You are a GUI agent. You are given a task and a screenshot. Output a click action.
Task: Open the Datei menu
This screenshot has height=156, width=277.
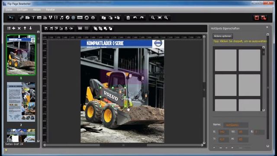pos(9,10)
